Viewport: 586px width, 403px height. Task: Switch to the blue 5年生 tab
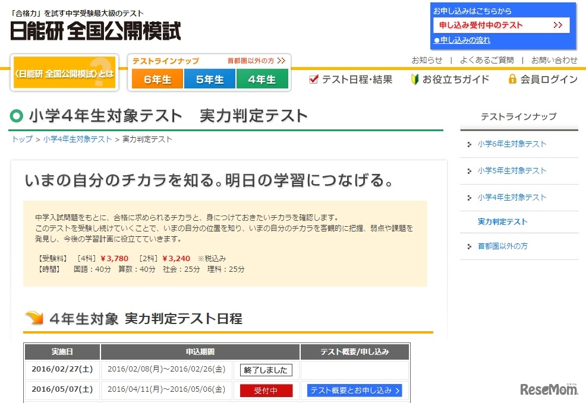[x=210, y=78]
